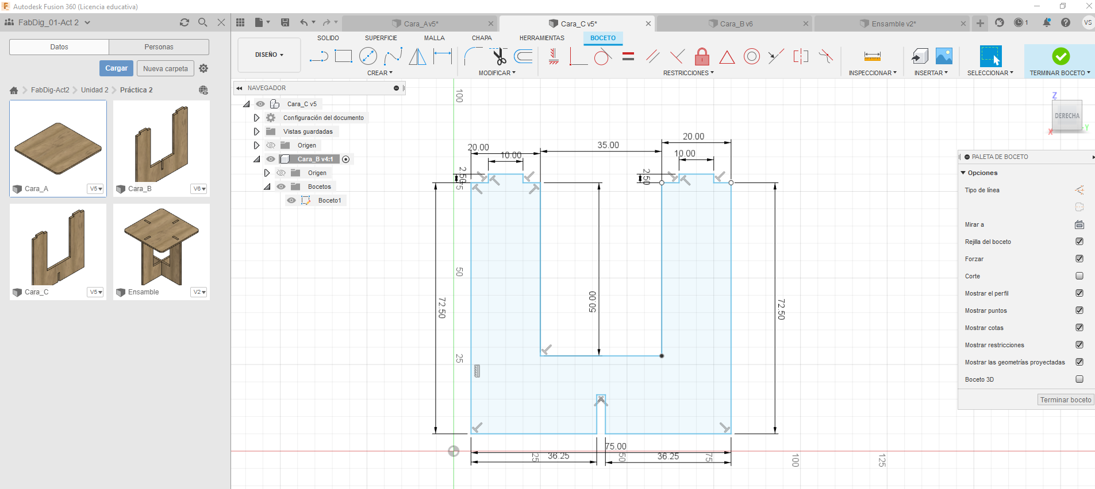Apply the Tangent constraint
The width and height of the screenshot is (1095, 489).
point(602,56)
